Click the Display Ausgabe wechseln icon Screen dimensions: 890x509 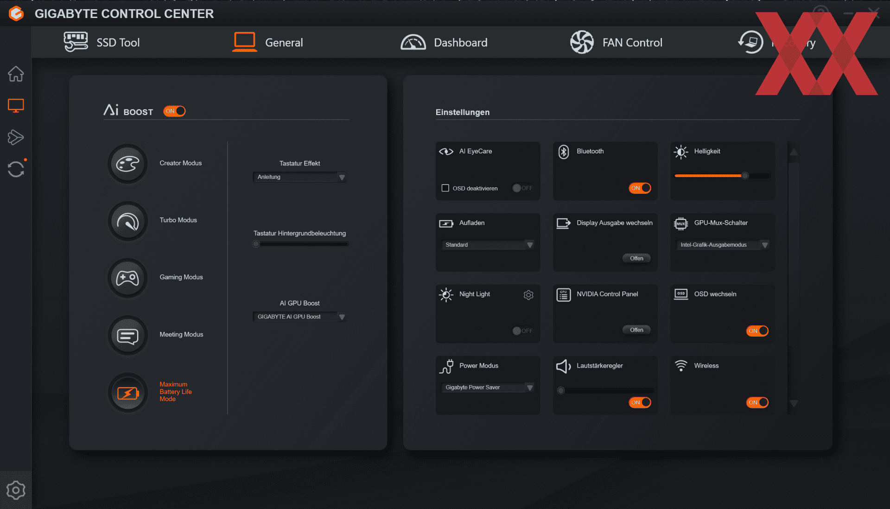(x=564, y=223)
